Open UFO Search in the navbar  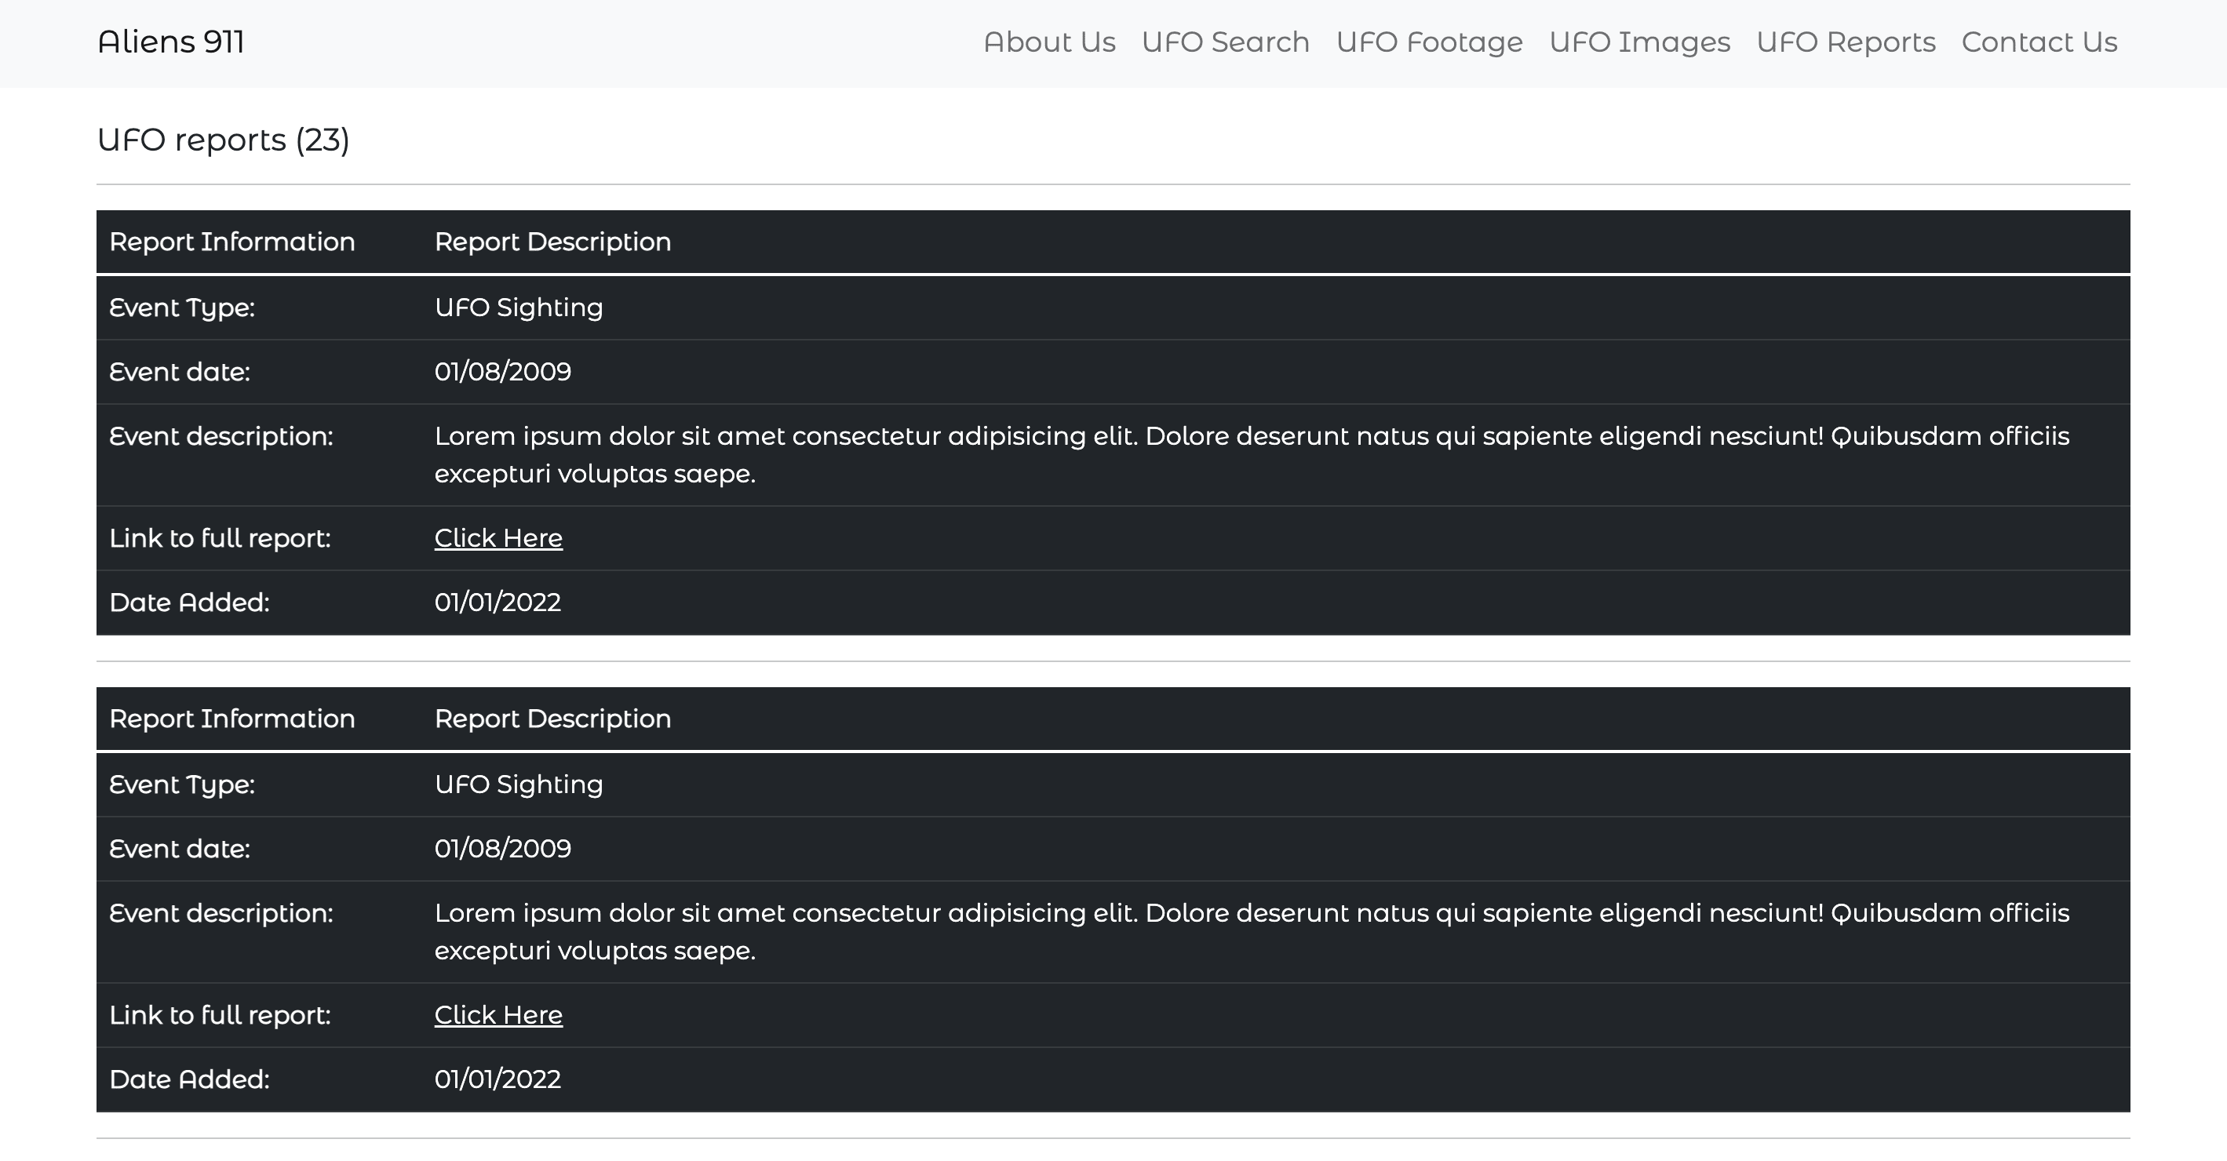click(1225, 42)
